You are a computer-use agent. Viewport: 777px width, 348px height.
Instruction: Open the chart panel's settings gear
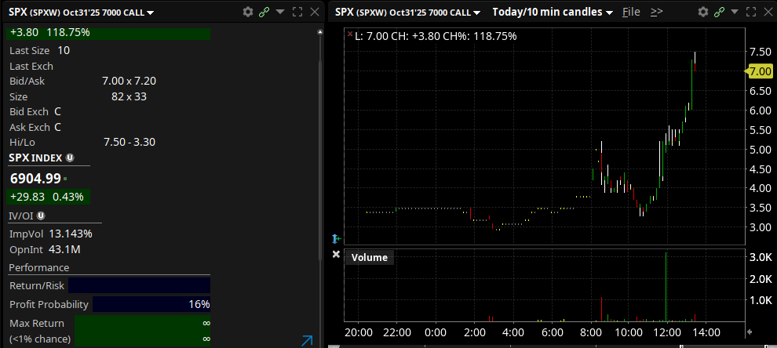point(702,12)
